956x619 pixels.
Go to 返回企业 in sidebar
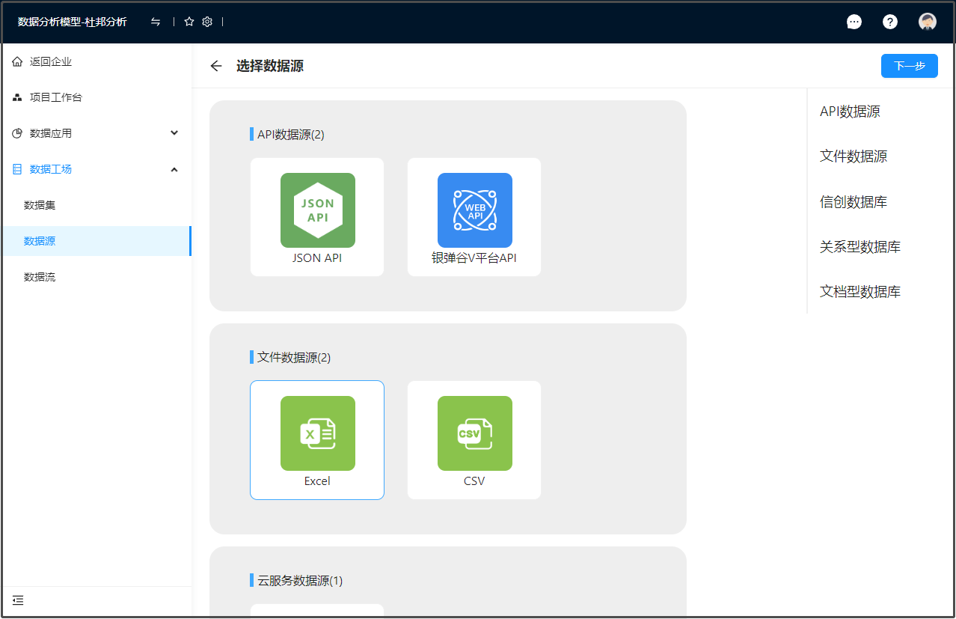coord(50,61)
